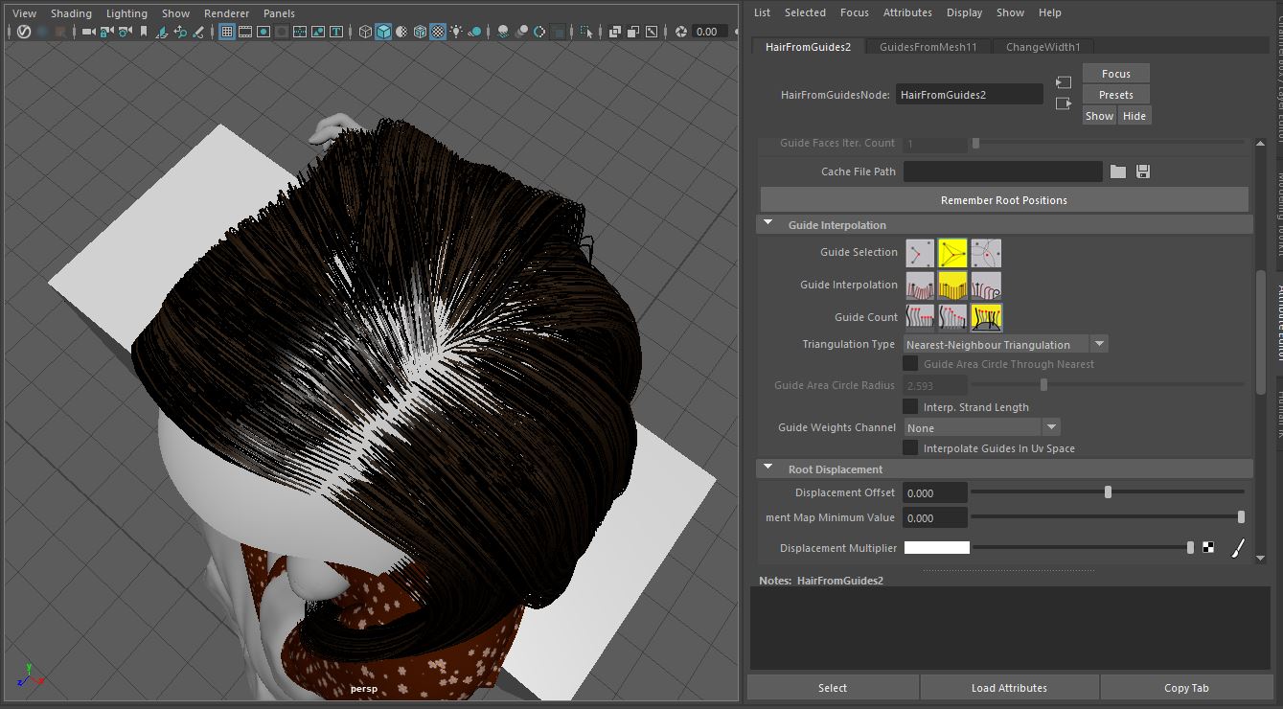Viewport: 1283px width, 709px height.
Task: Click the Load Attributes button
Action: click(1009, 688)
